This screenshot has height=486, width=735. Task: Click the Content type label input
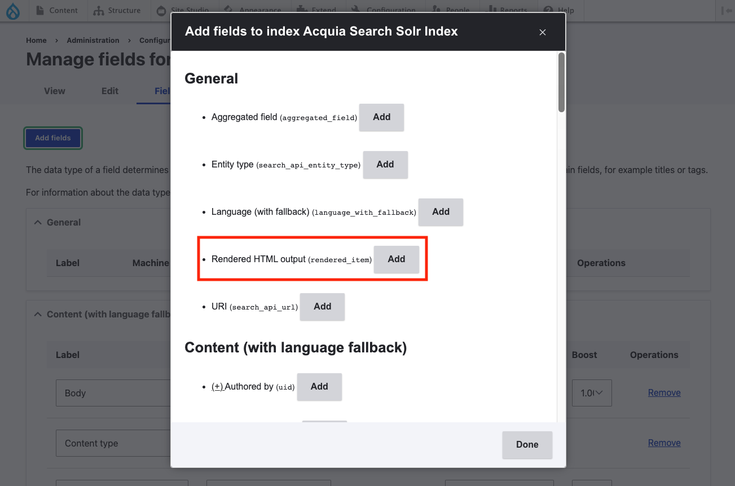[x=113, y=443]
